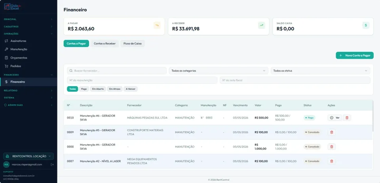This screenshot has height=183, width=380.
Task: Delete entry 0007 with trash icon
Action: tap(332, 161)
